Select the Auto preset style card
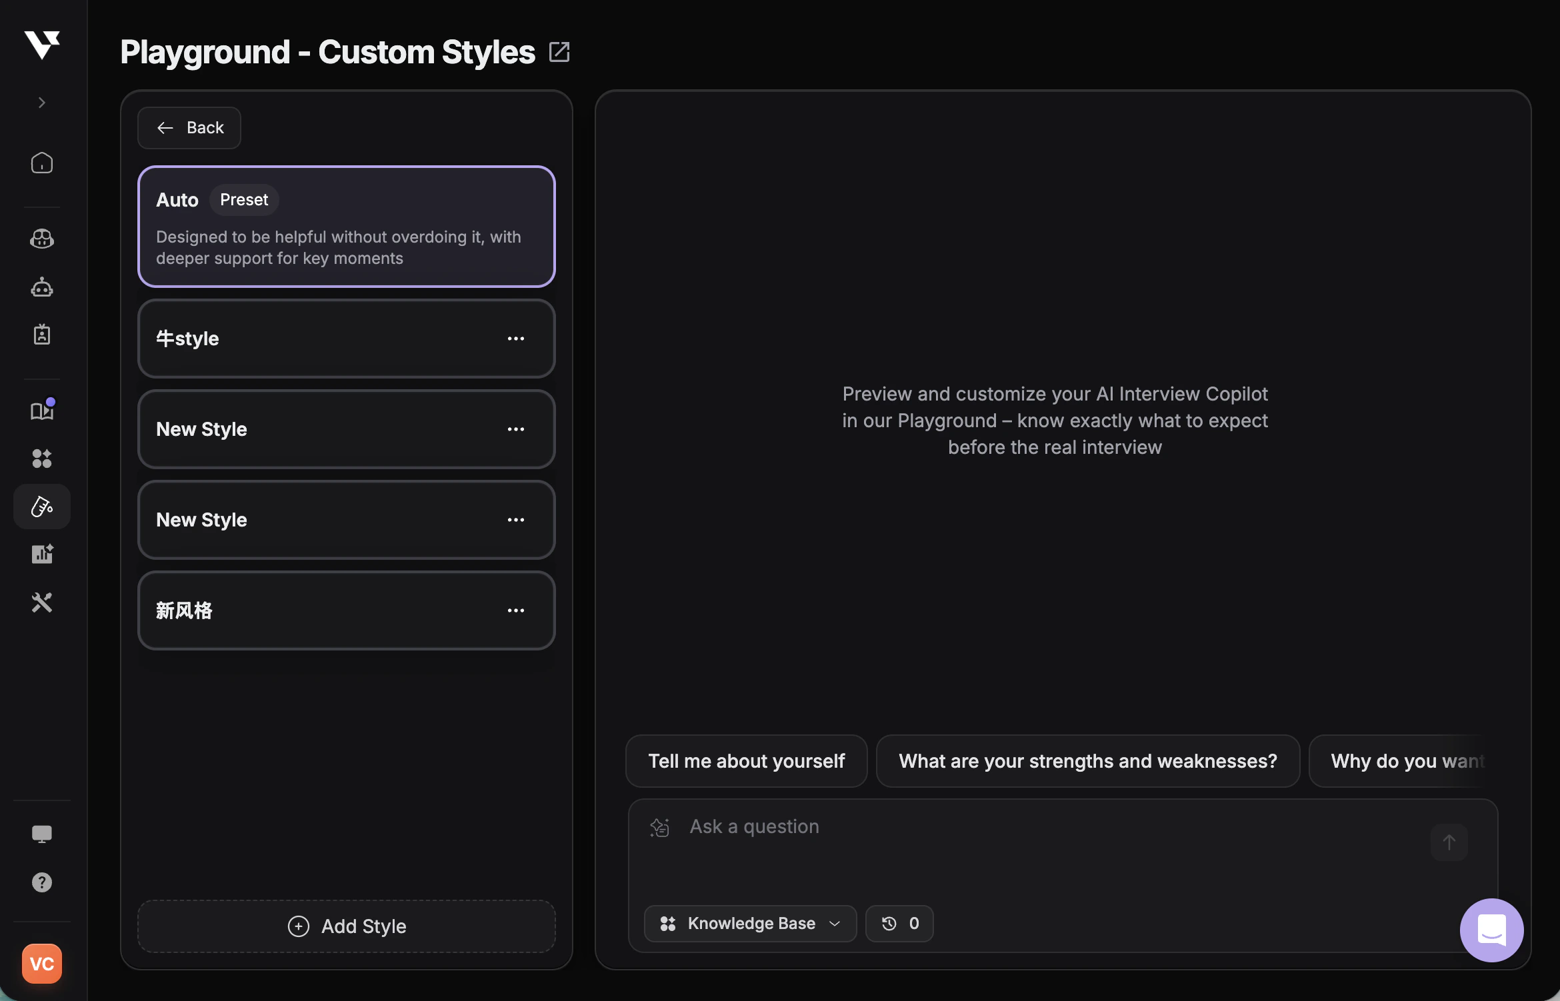The width and height of the screenshot is (1560, 1001). coord(346,227)
